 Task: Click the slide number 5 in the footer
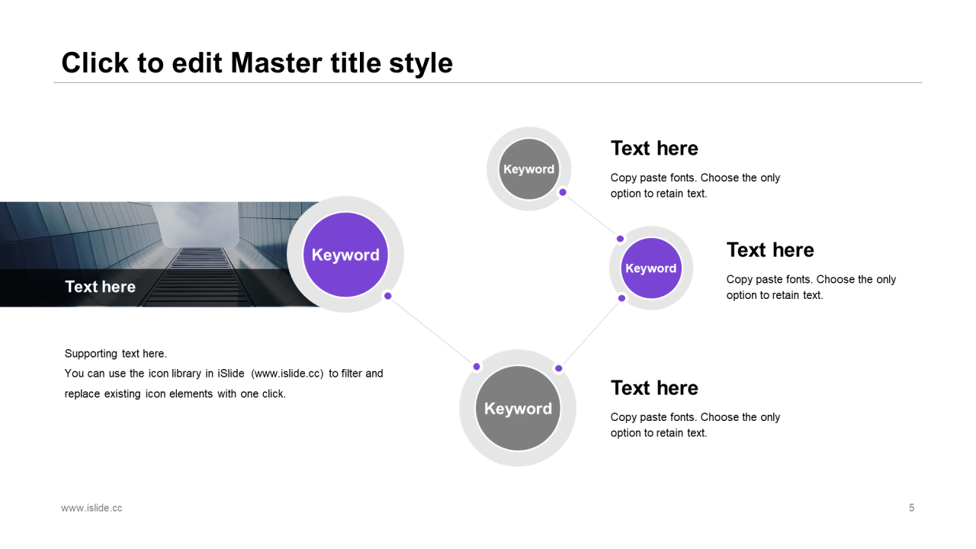pyautogui.click(x=911, y=508)
